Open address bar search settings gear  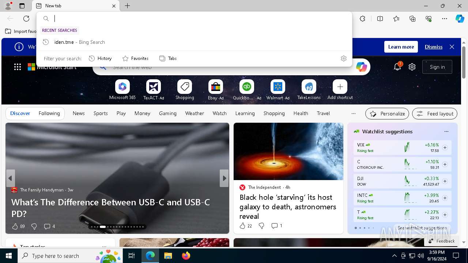344,58
